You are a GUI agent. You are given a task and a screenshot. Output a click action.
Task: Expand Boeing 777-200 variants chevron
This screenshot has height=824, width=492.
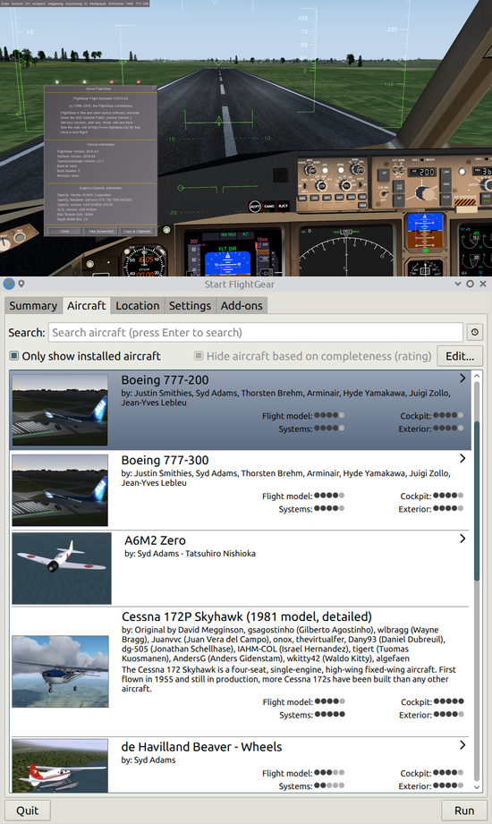462,378
